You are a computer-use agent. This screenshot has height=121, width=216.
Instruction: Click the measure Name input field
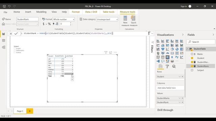pos(27,19)
